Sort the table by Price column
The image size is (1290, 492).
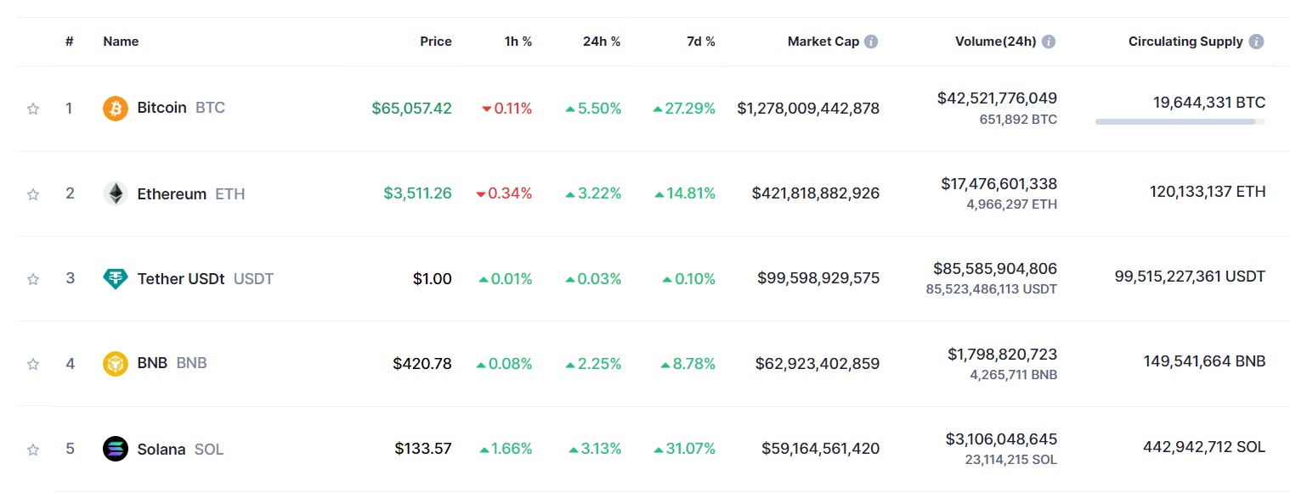pos(436,42)
